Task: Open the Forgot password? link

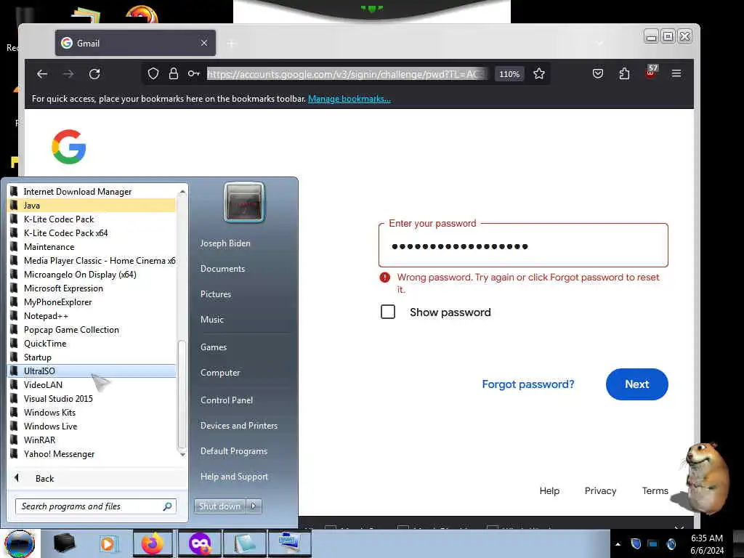Action: (528, 384)
